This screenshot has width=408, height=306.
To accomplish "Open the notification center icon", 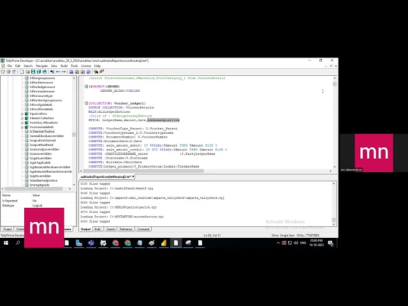I will click(331, 243).
